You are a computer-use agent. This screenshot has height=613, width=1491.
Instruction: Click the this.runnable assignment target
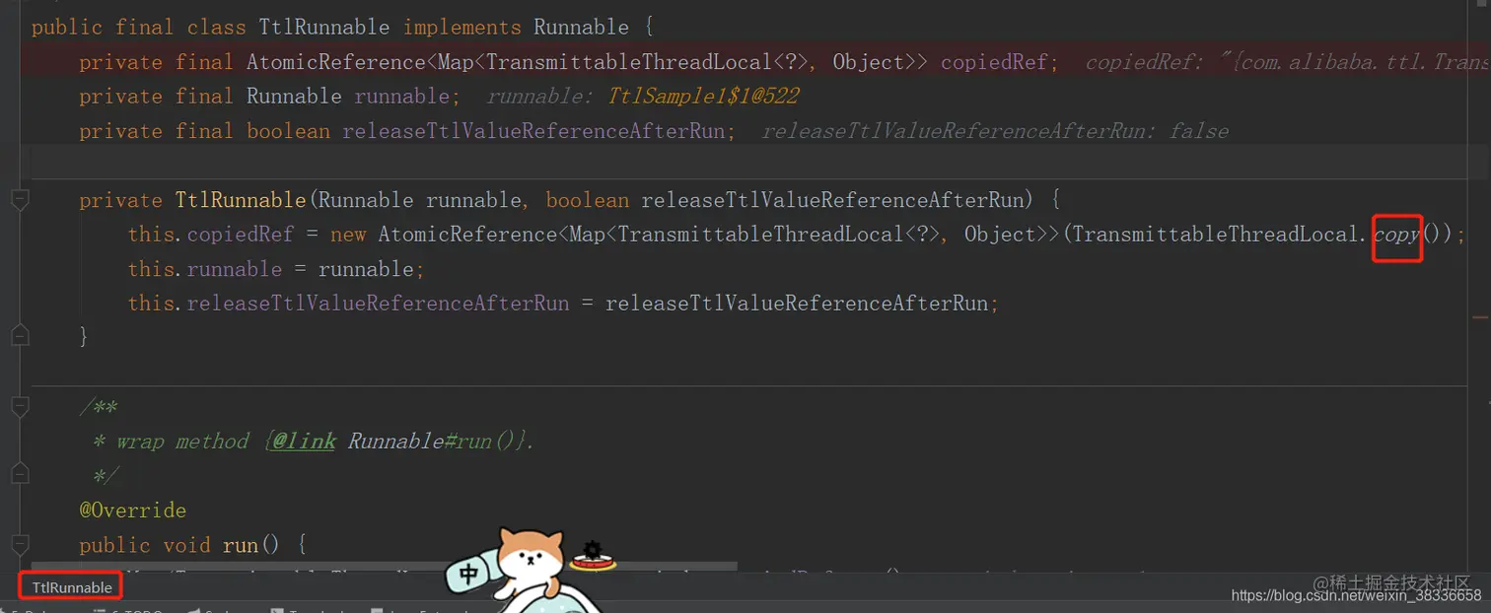[x=204, y=269]
